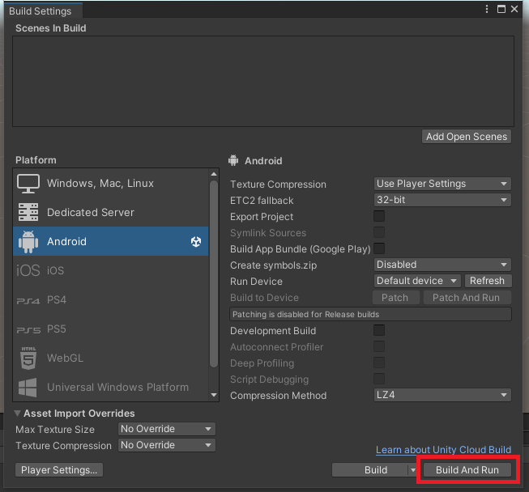Click the Add Open Scenes button
The height and width of the screenshot is (492, 529).
coord(467,137)
